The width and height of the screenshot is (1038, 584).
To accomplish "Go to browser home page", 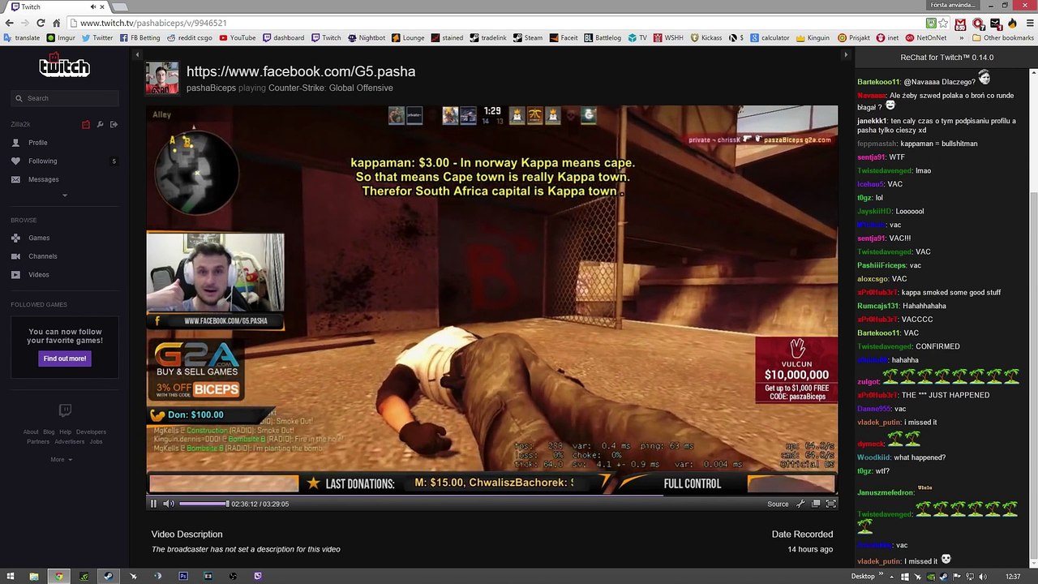I will coord(56,24).
